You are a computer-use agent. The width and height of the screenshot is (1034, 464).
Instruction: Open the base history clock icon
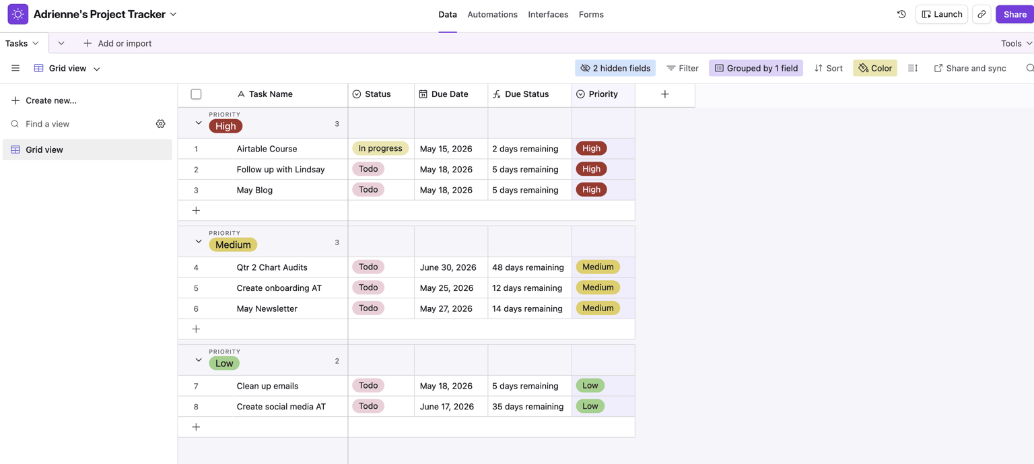[901, 14]
